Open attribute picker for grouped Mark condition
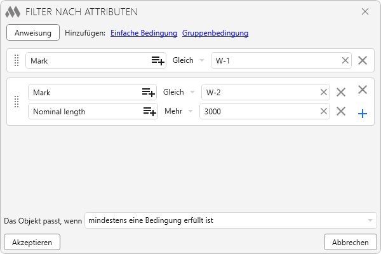This screenshot has width=381, height=254. pos(148,92)
